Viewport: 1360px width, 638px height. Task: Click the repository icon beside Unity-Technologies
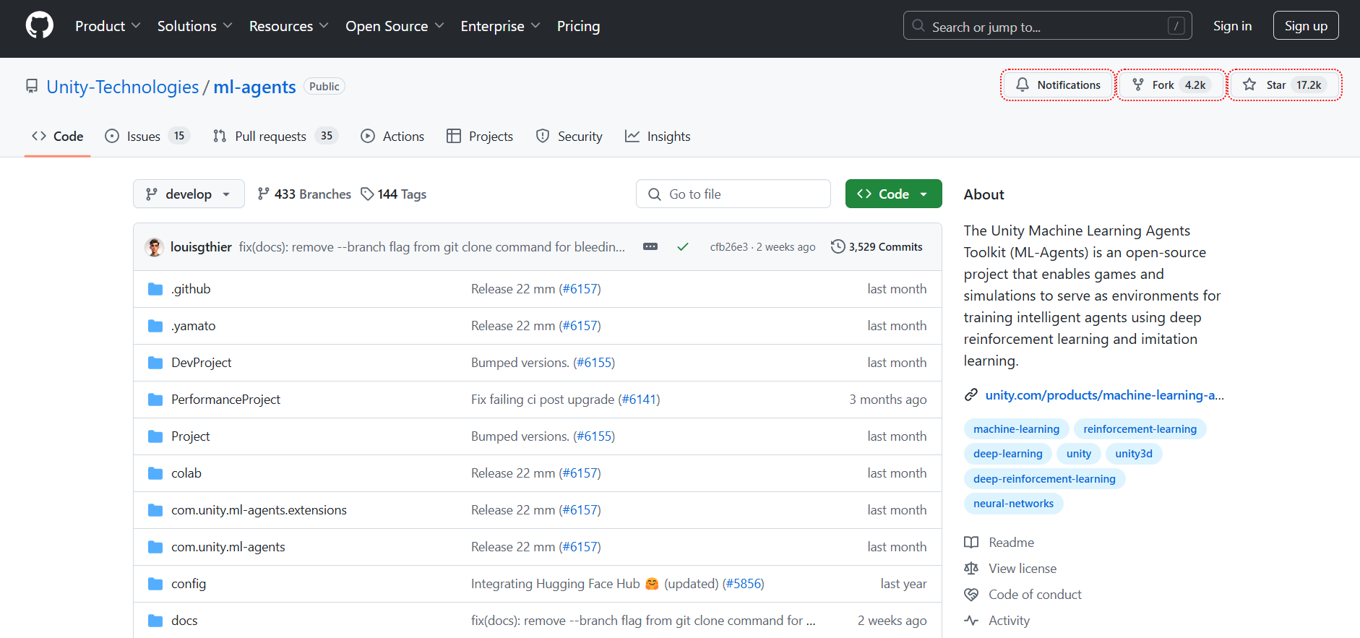(x=32, y=87)
